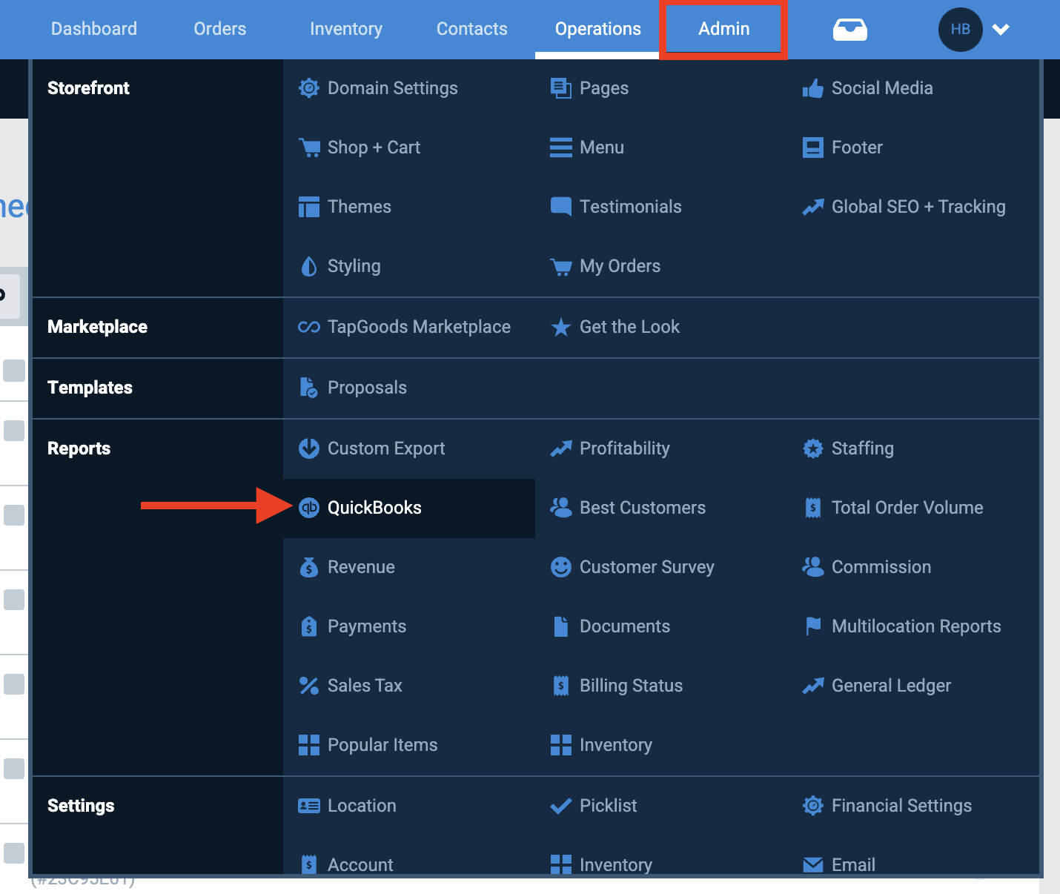1060x894 pixels.
Task: Click the Menu hamburger icon
Action: [x=561, y=148]
